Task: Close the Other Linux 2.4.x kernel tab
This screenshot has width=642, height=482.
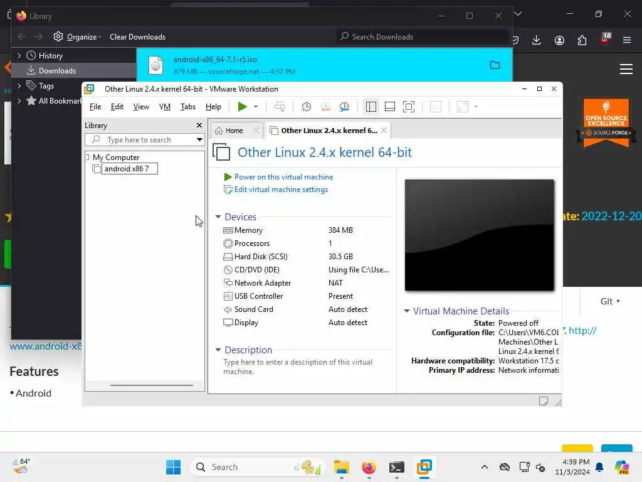Action: (x=384, y=131)
